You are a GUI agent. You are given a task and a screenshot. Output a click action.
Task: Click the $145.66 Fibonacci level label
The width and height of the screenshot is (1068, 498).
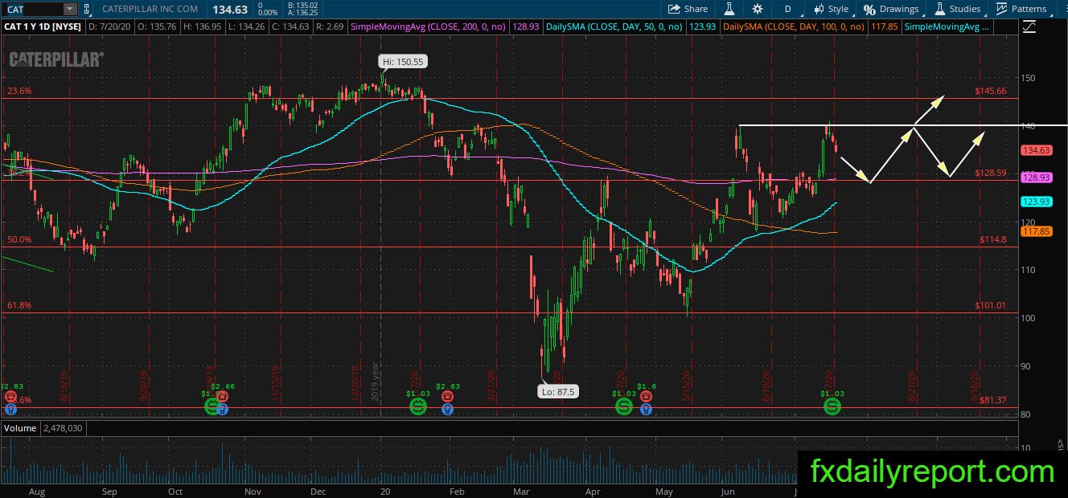coord(990,92)
